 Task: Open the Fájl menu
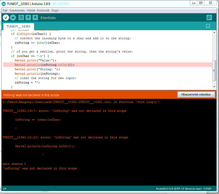pos(5,10)
